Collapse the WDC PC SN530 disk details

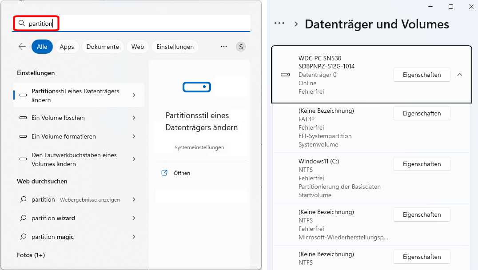pyautogui.click(x=460, y=75)
